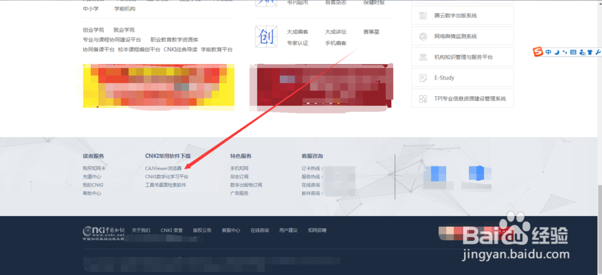Click the 机构知识管理与服务平台 books icon
The image size is (602, 275).
click(423, 57)
